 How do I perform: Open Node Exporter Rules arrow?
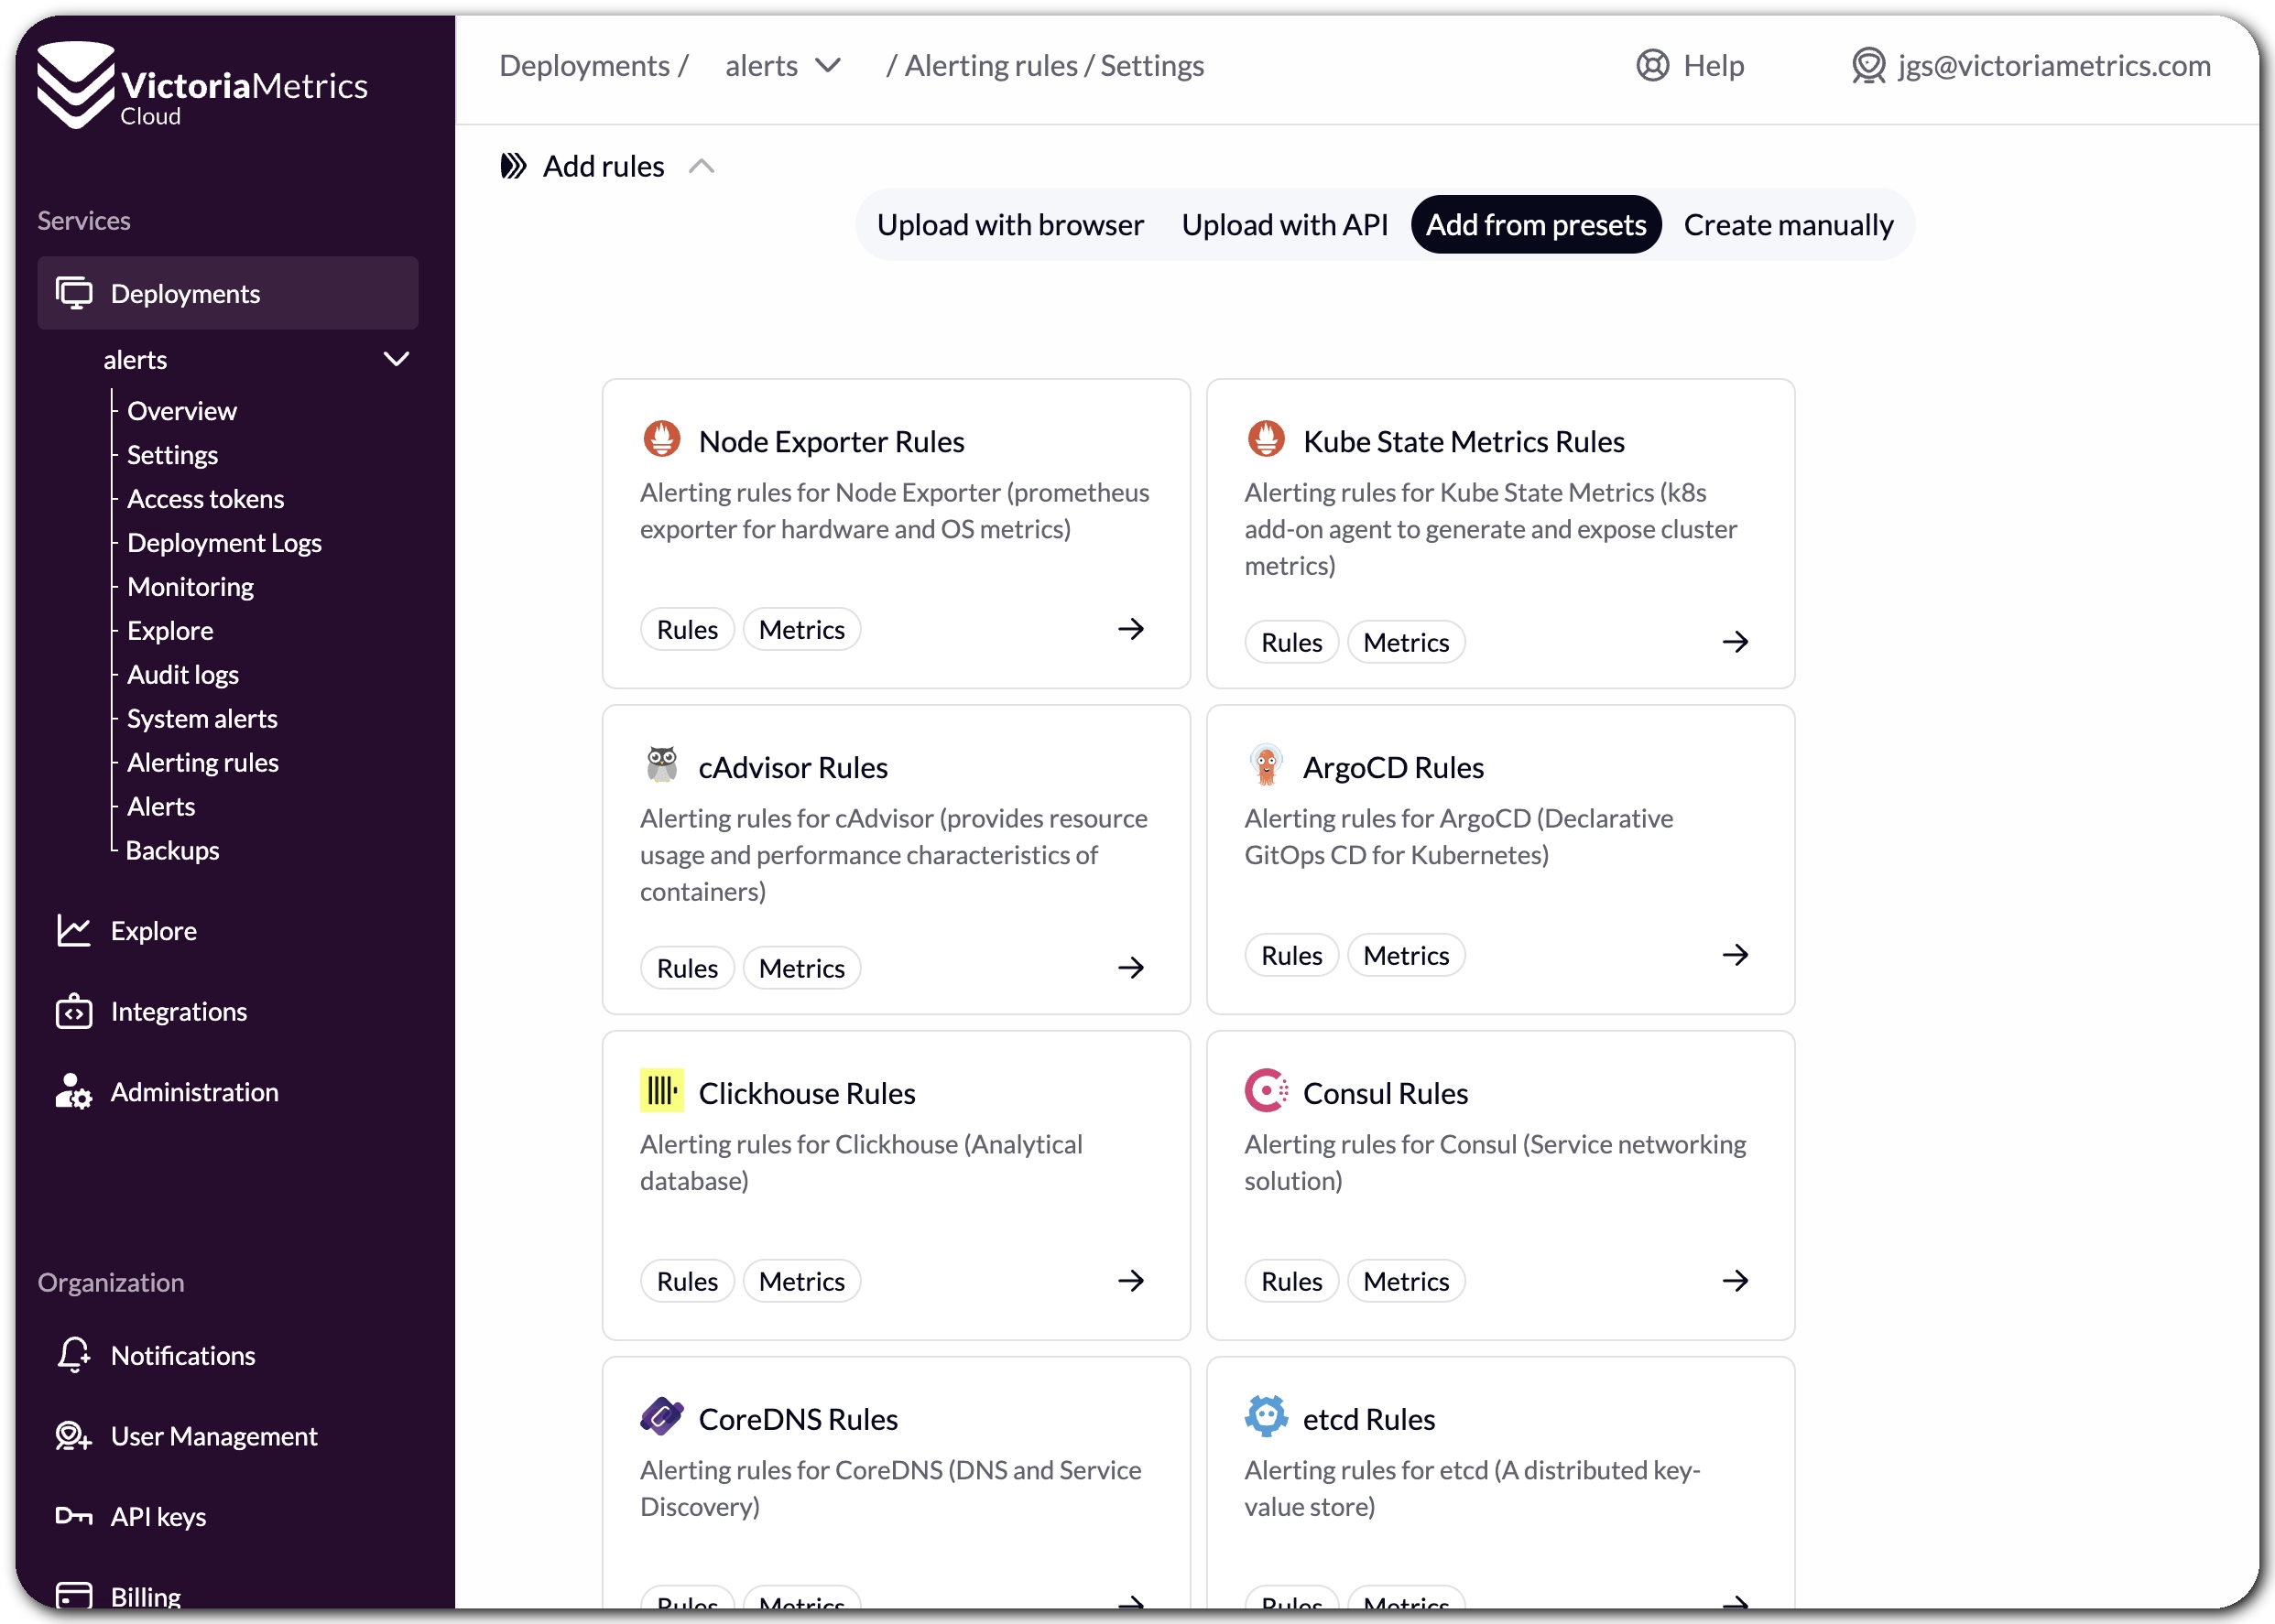pyautogui.click(x=1130, y=629)
